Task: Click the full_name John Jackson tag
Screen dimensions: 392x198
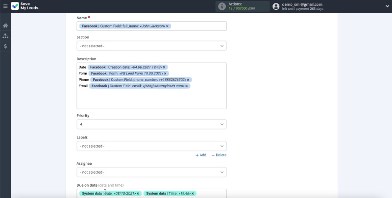Action: 125,26
